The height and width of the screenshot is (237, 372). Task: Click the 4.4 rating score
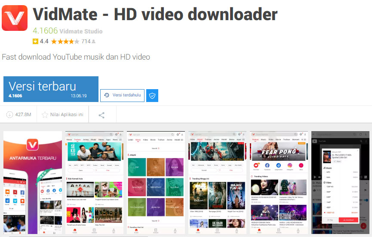(x=44, y=42)
